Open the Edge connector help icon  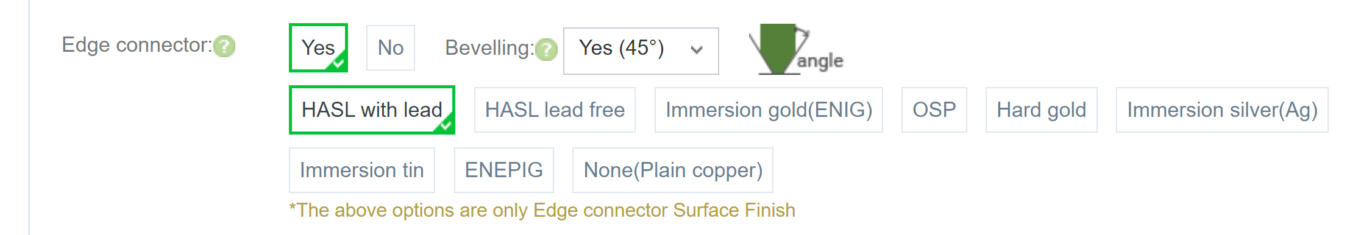click(224, 46)
